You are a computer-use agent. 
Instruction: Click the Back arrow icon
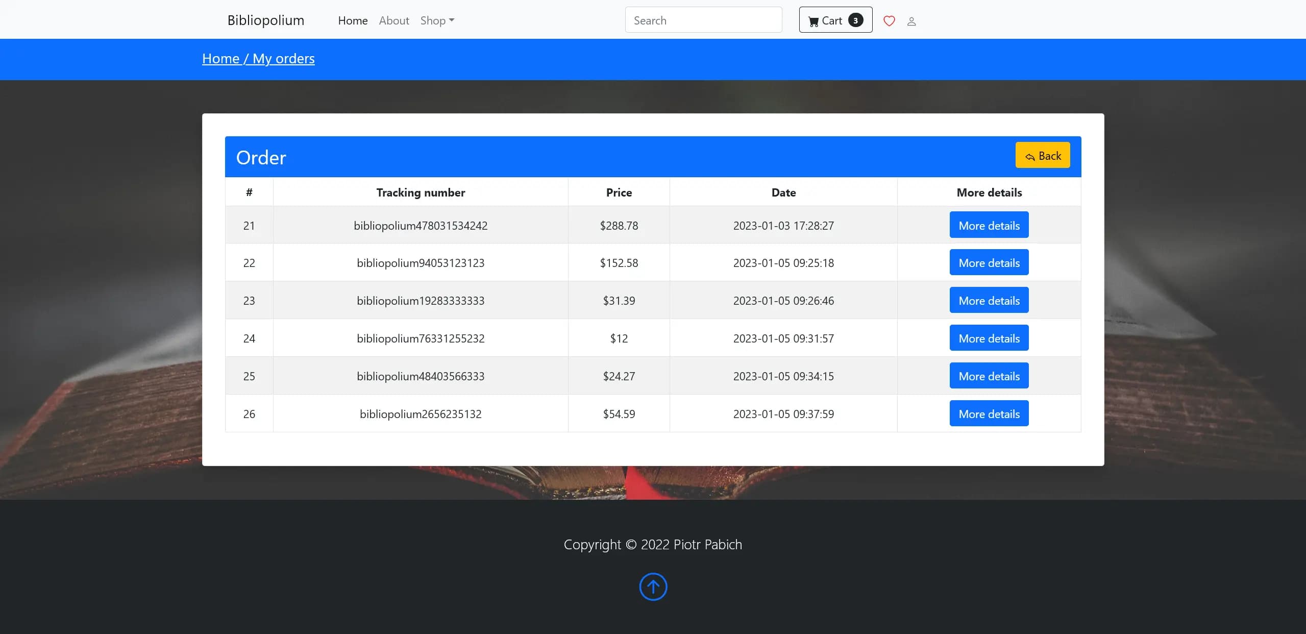pyautogui.click(x=1030, y=156)
